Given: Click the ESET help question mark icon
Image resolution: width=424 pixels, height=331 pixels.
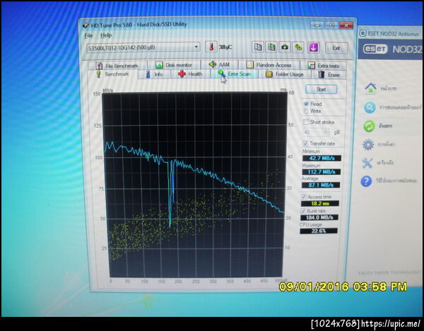Looking at the screenshot, I should (366, 181).
